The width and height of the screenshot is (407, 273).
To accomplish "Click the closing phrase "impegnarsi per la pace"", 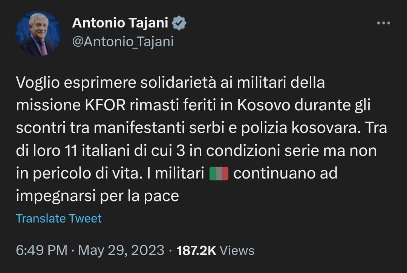I will pyautogui.click(x=97, y=196).
